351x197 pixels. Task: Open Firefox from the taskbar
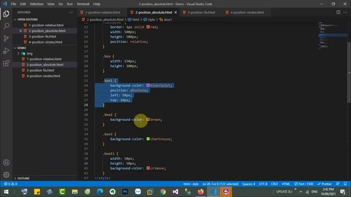click(x=201, y=192)
